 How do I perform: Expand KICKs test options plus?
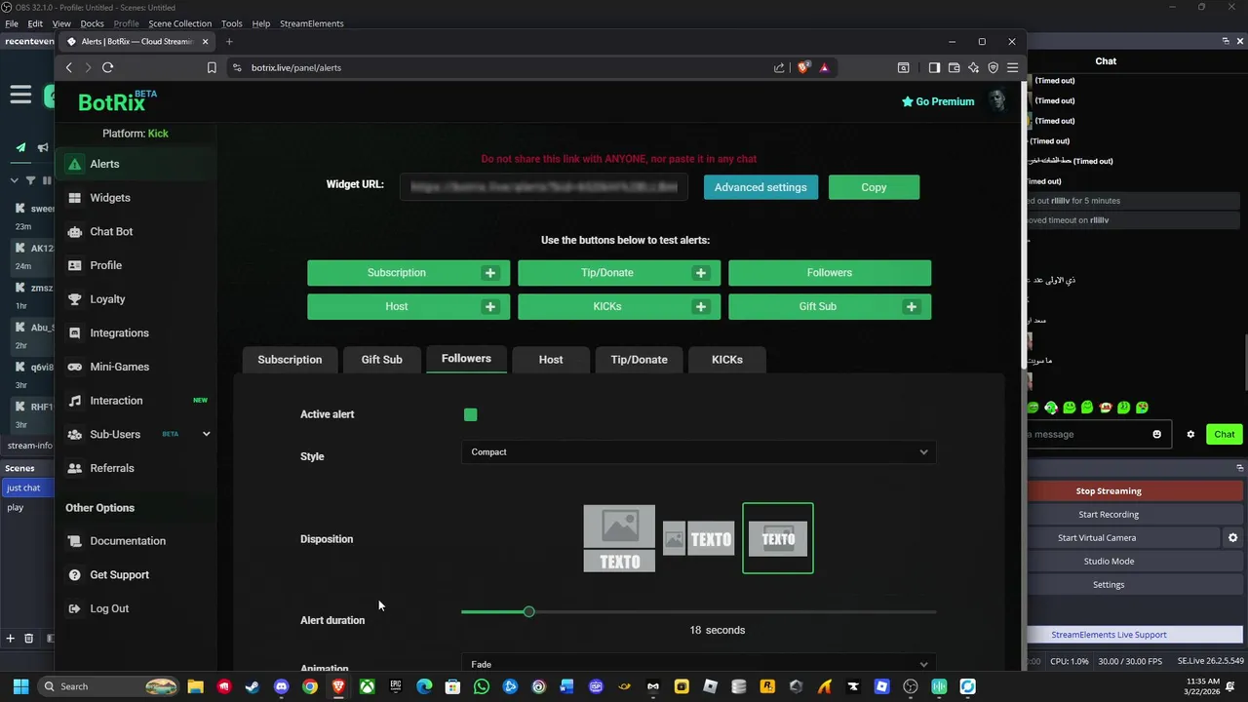point(701,306)
